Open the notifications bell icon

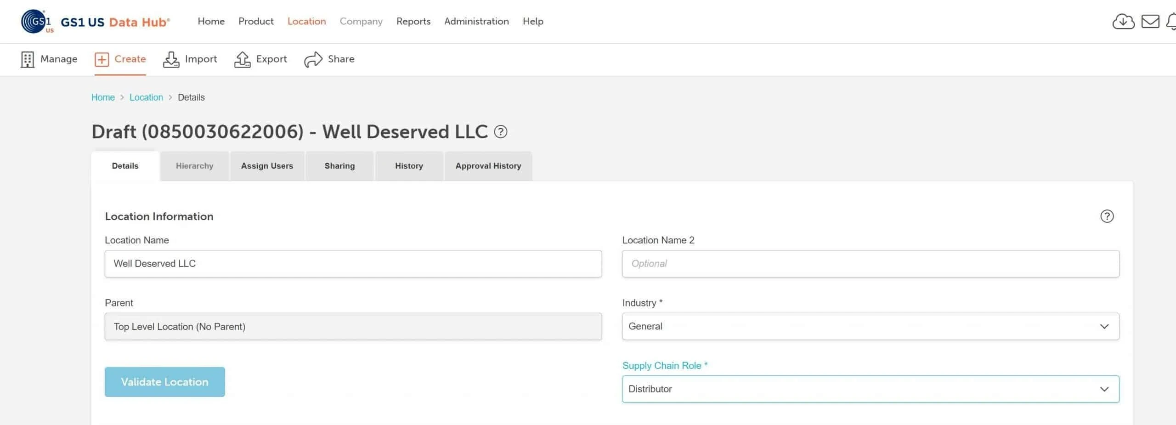(x=1171, y=22)
